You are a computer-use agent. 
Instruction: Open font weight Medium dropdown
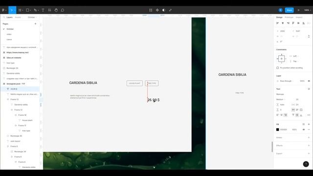pos(280,99)
